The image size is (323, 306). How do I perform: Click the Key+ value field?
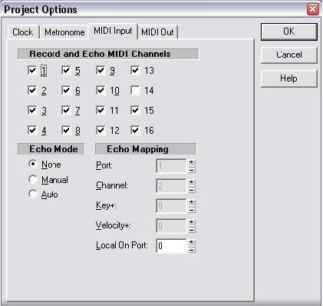coord(171,206)
